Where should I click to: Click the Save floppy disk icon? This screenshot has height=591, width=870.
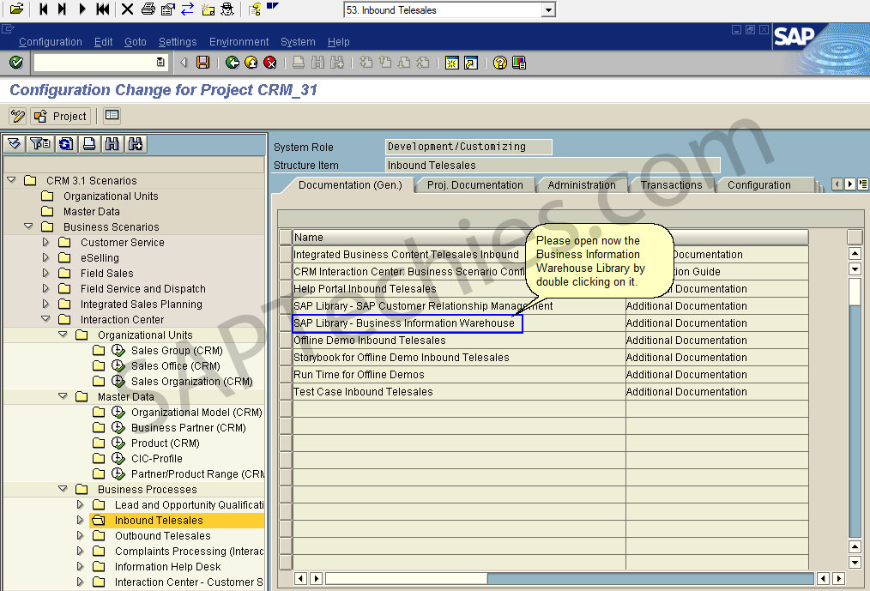(x=203, y=63)
